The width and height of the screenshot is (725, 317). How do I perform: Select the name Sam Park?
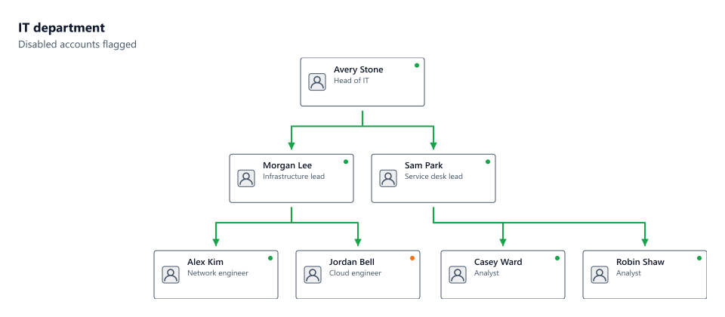click(x=424, y=165)
